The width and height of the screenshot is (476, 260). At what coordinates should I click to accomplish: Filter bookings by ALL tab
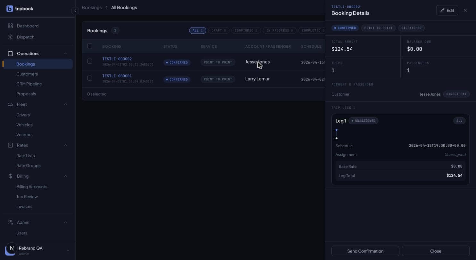[x=197, y=30]
